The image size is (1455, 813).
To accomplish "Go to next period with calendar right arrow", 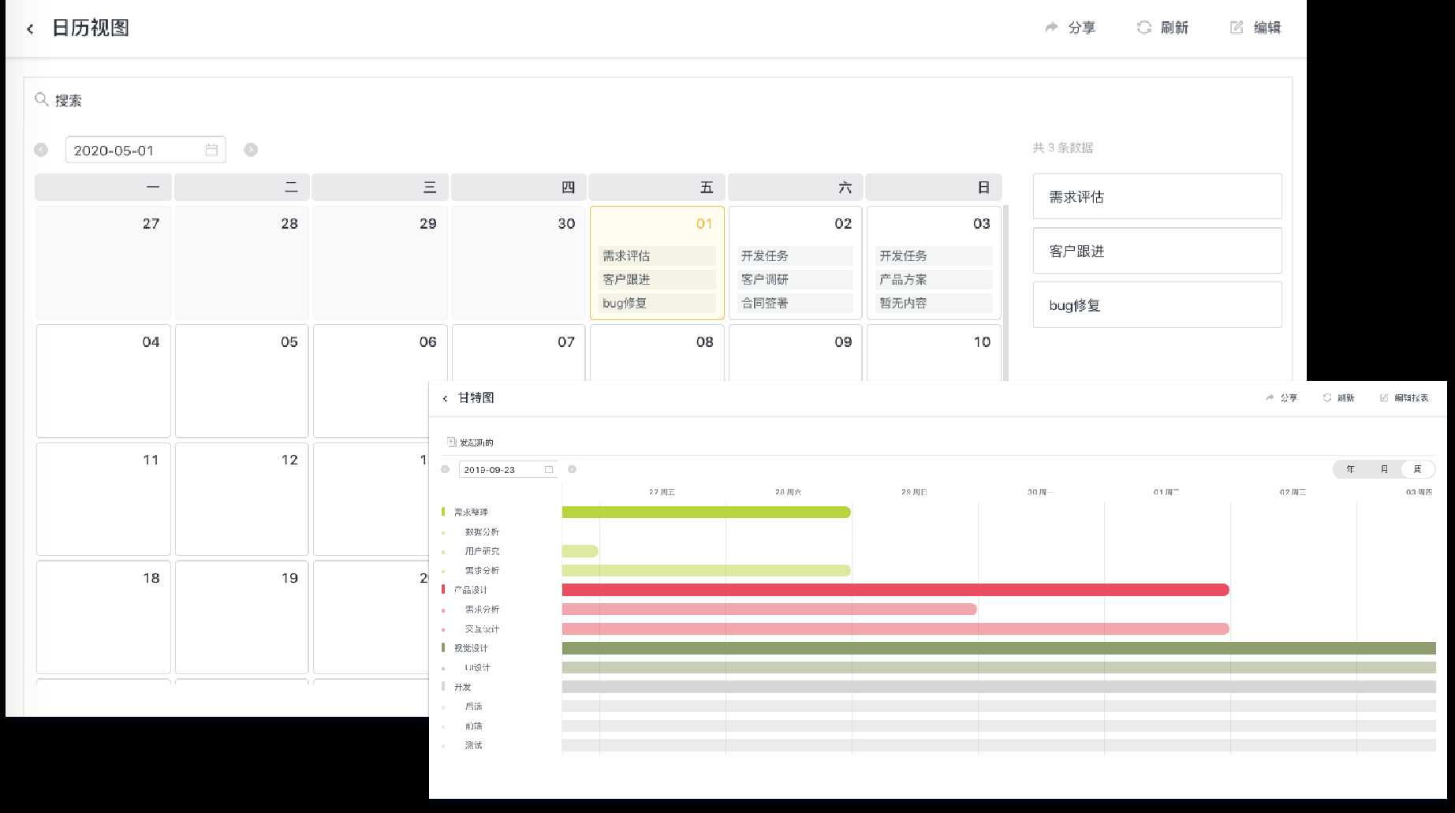I will [x=251, y=150].
